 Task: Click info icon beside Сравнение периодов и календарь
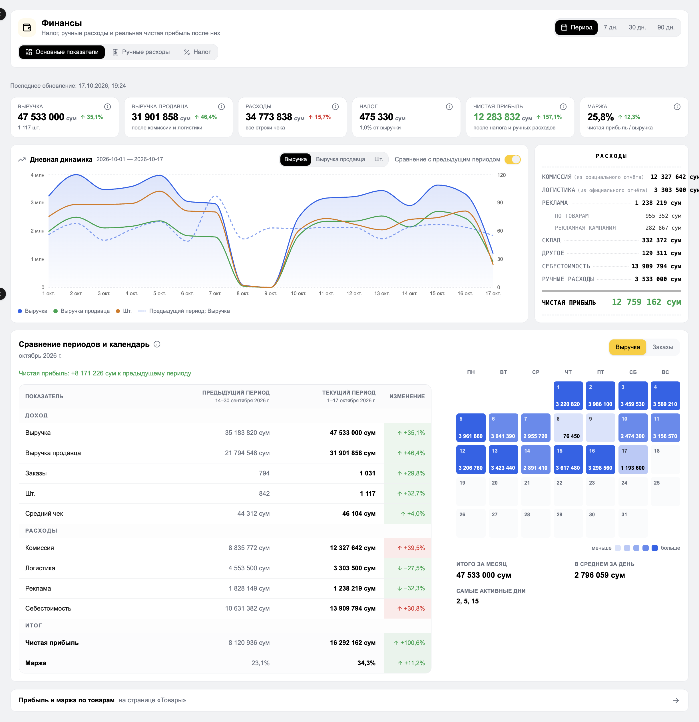tap(157, 344)
